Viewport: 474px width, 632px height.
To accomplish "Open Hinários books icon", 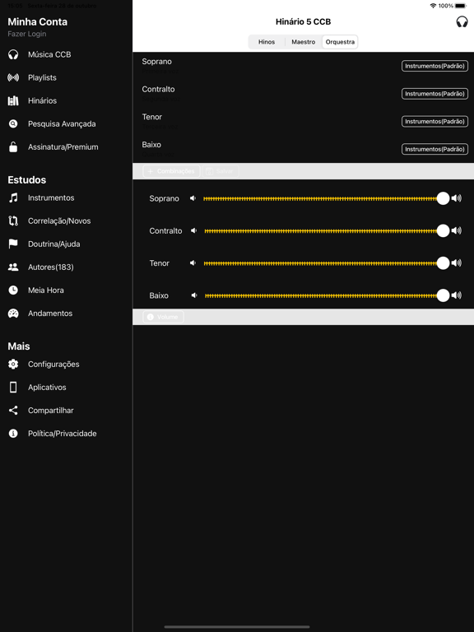I will pos(13,100).
